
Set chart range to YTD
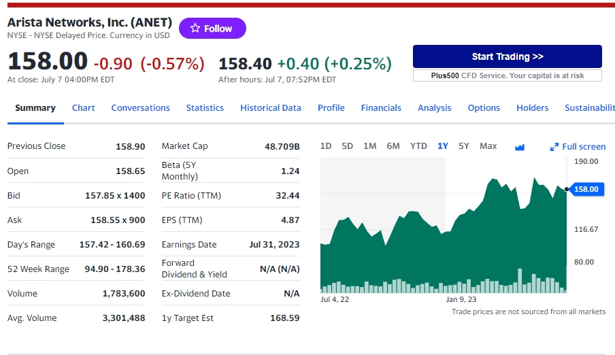tap(418, 146)
